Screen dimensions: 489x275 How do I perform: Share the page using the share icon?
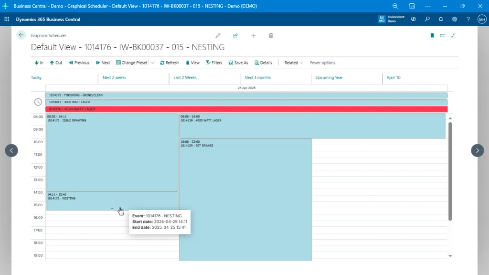click(235, 35)
